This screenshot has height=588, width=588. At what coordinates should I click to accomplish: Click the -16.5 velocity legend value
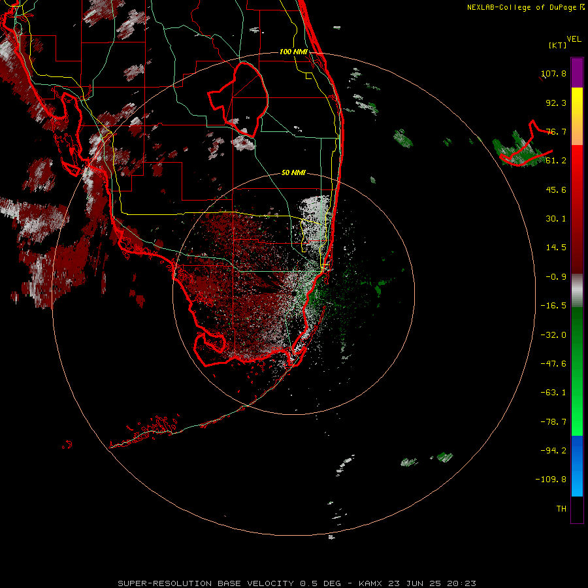tap(553, 306)
